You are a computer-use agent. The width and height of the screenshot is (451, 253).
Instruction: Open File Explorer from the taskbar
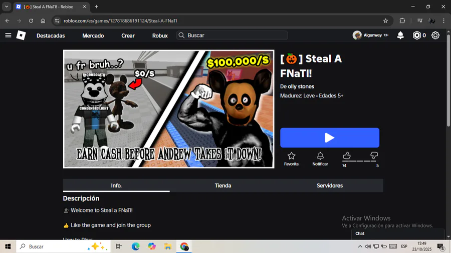click(x=168, y=246)
